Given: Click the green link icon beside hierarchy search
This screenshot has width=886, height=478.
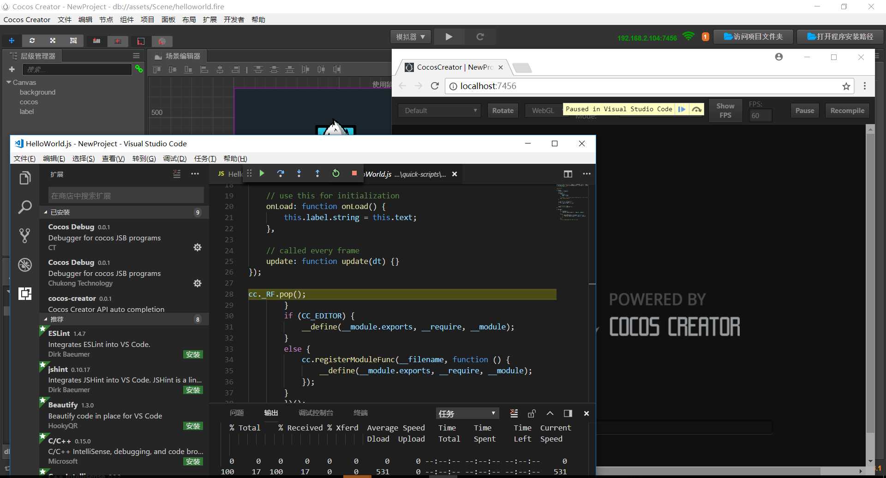Looking at the screenshot, I should pyautogui.click(x=138, y=69).
